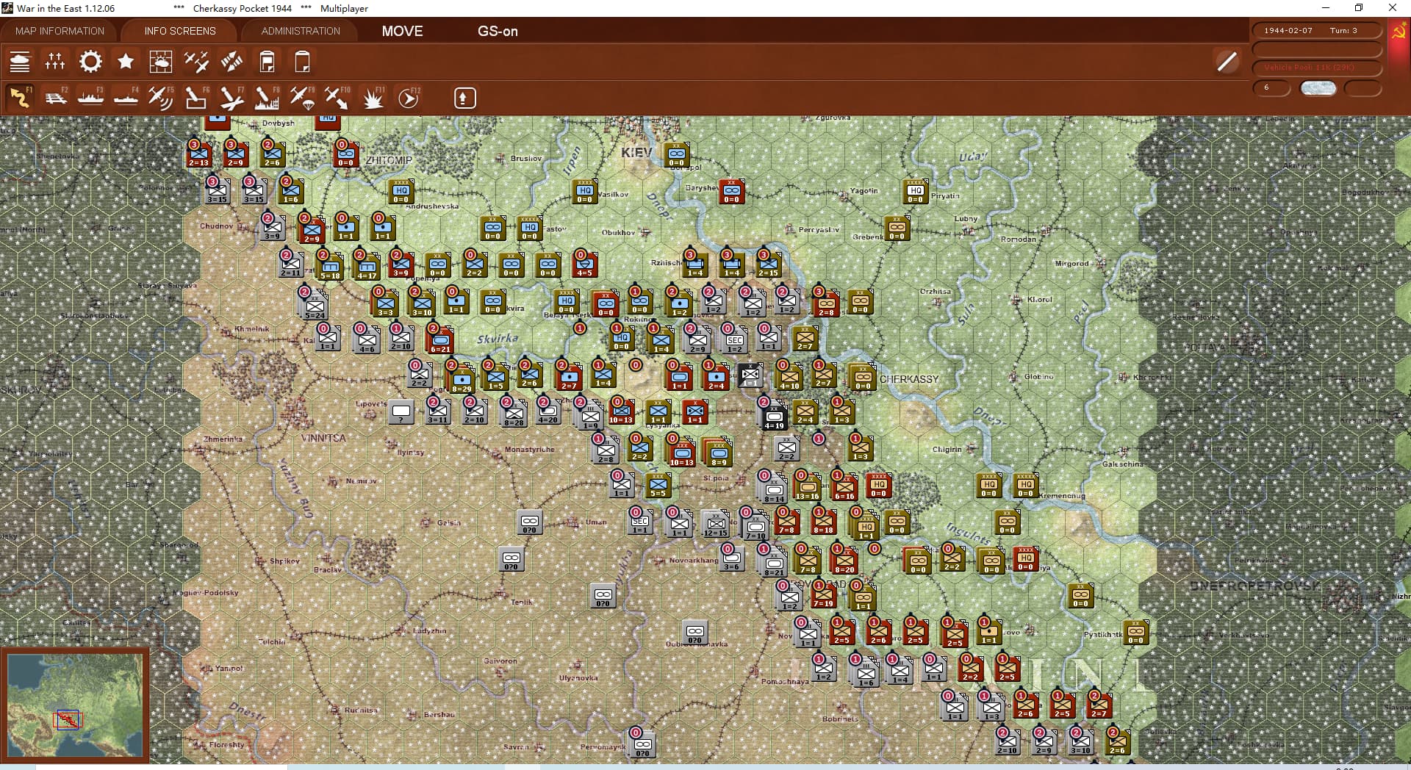This screenshot has height=770, width=1411.
Task: Select the black 4=19 unit counter
Action: point(774,416)
